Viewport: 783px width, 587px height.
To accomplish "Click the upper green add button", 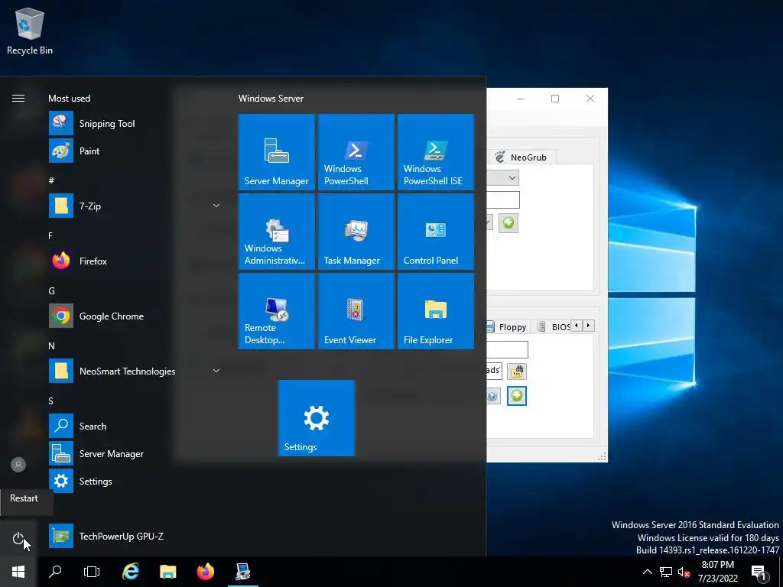I will pos(508,222).
